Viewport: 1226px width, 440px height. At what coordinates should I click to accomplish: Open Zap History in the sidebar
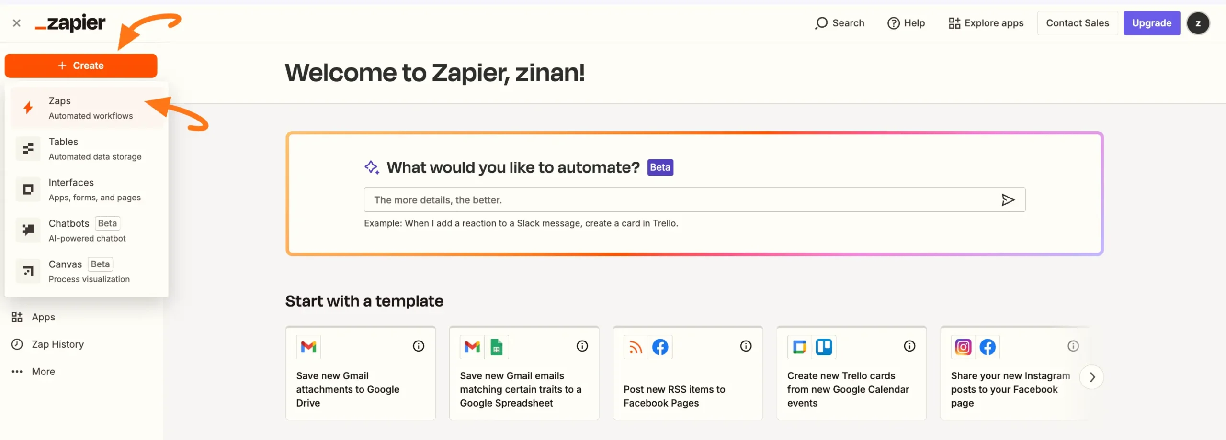click(57, 344)
